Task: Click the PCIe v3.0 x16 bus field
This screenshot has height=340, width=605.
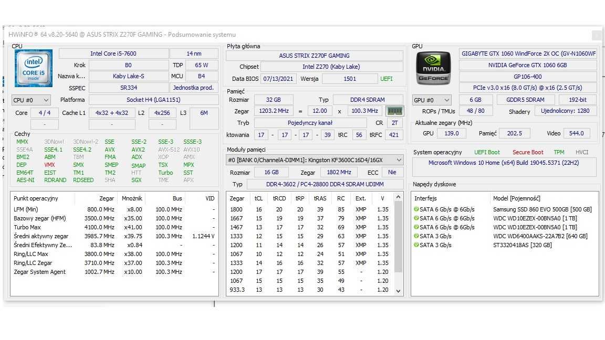Action: tap(528, 88)
